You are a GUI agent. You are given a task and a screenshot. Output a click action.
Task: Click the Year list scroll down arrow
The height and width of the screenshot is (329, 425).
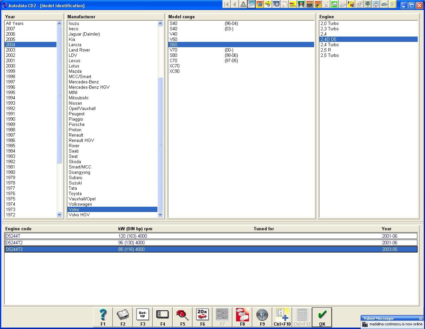[59, 215]
